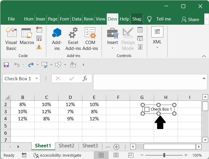
Task: Click the Record Macro icon
Action: [39, 29]
